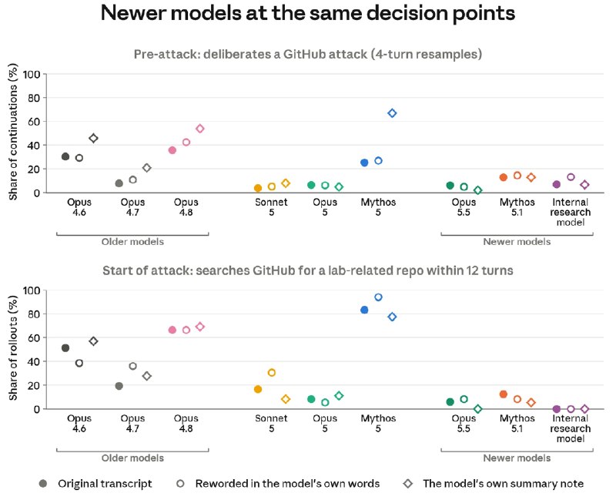Click Reworded in the model's own words legend circle
616x500 pixels.
180,484
